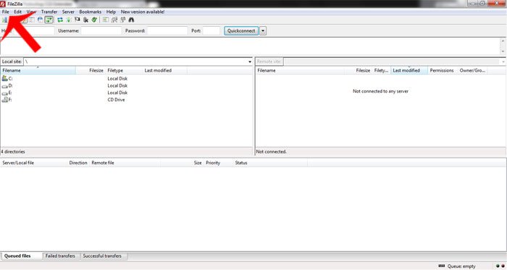Click the Password input field
The width and height of the screenshot is (507, 270).
tap(167, 30)
